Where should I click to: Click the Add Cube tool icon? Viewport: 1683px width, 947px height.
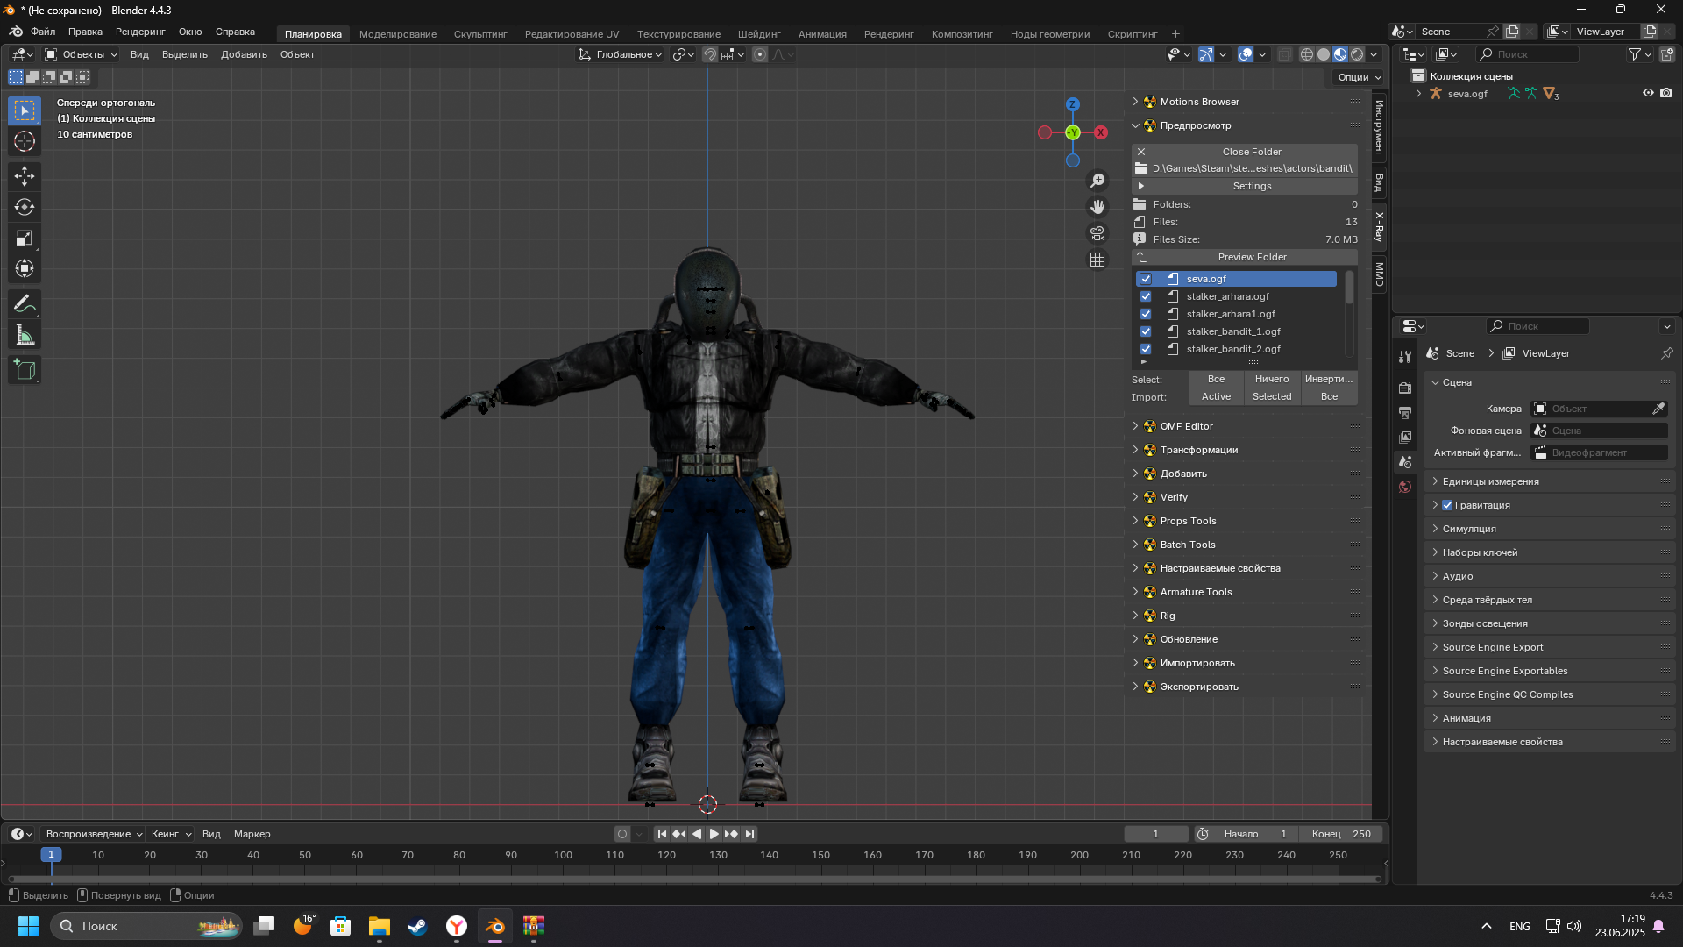25,370
